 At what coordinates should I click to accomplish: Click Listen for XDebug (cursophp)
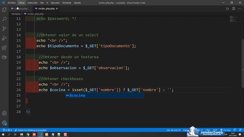(30, 130)
